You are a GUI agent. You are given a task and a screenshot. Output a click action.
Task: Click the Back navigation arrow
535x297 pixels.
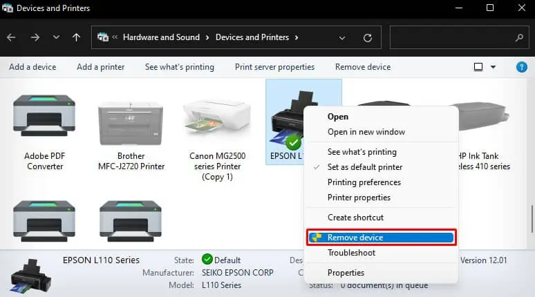(x=11, y=37)
